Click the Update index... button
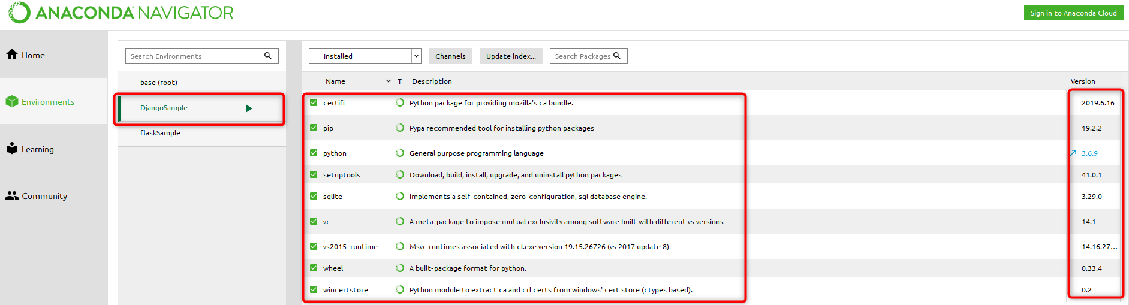 click(x=511, y=56)
